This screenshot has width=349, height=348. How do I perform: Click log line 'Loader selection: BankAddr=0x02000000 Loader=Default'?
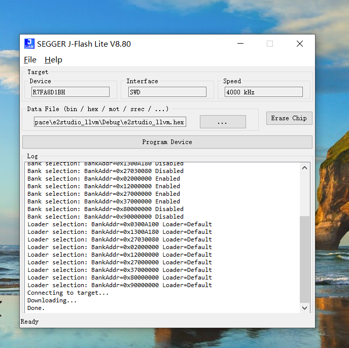(x=120, y=247)
